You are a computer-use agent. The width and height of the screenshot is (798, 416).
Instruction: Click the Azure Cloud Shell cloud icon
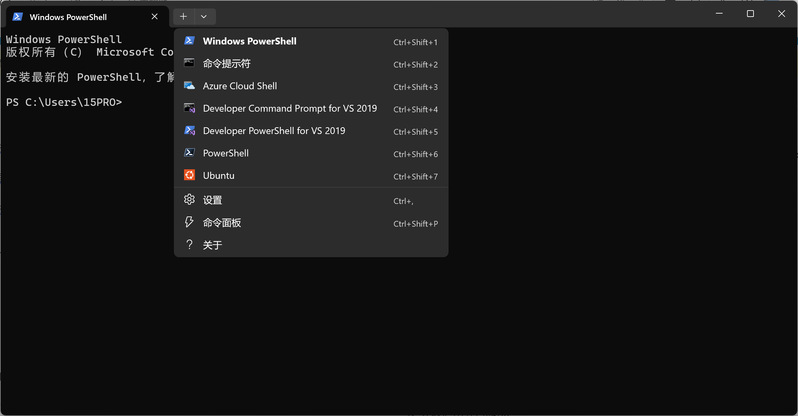(x=189, y=86)
